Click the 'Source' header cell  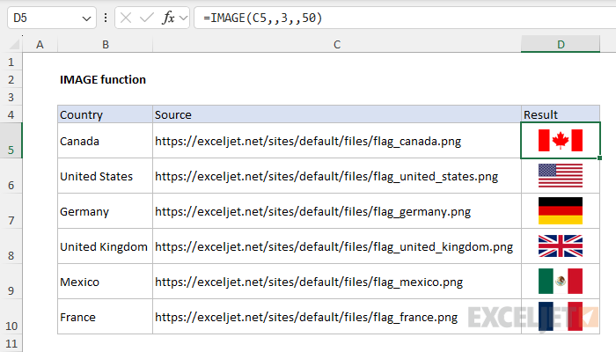337,114
